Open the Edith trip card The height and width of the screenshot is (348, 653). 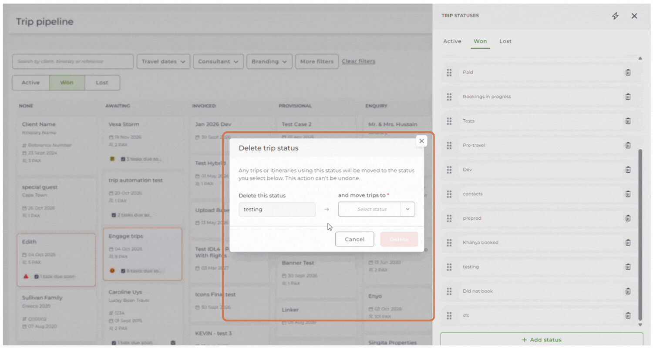56,260
